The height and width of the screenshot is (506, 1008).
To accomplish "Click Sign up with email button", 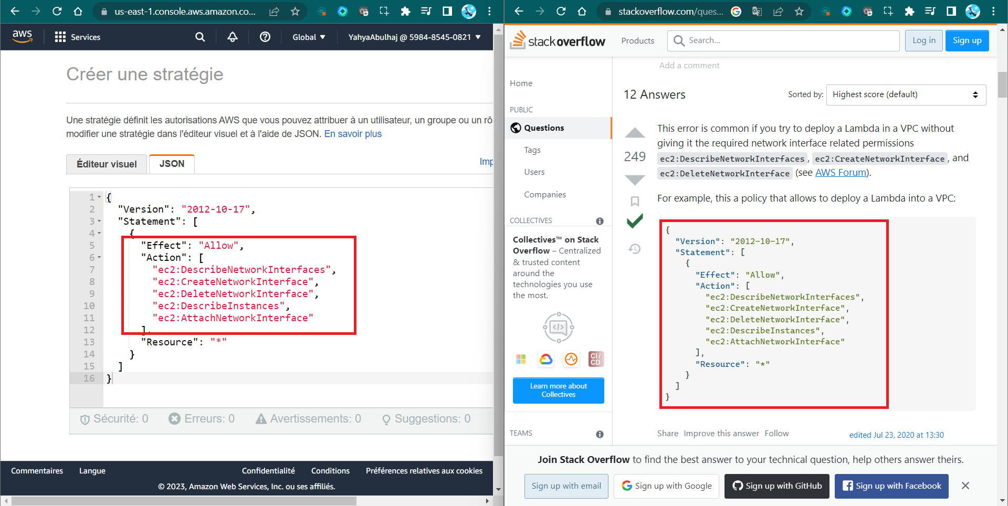I will [566, 486].
